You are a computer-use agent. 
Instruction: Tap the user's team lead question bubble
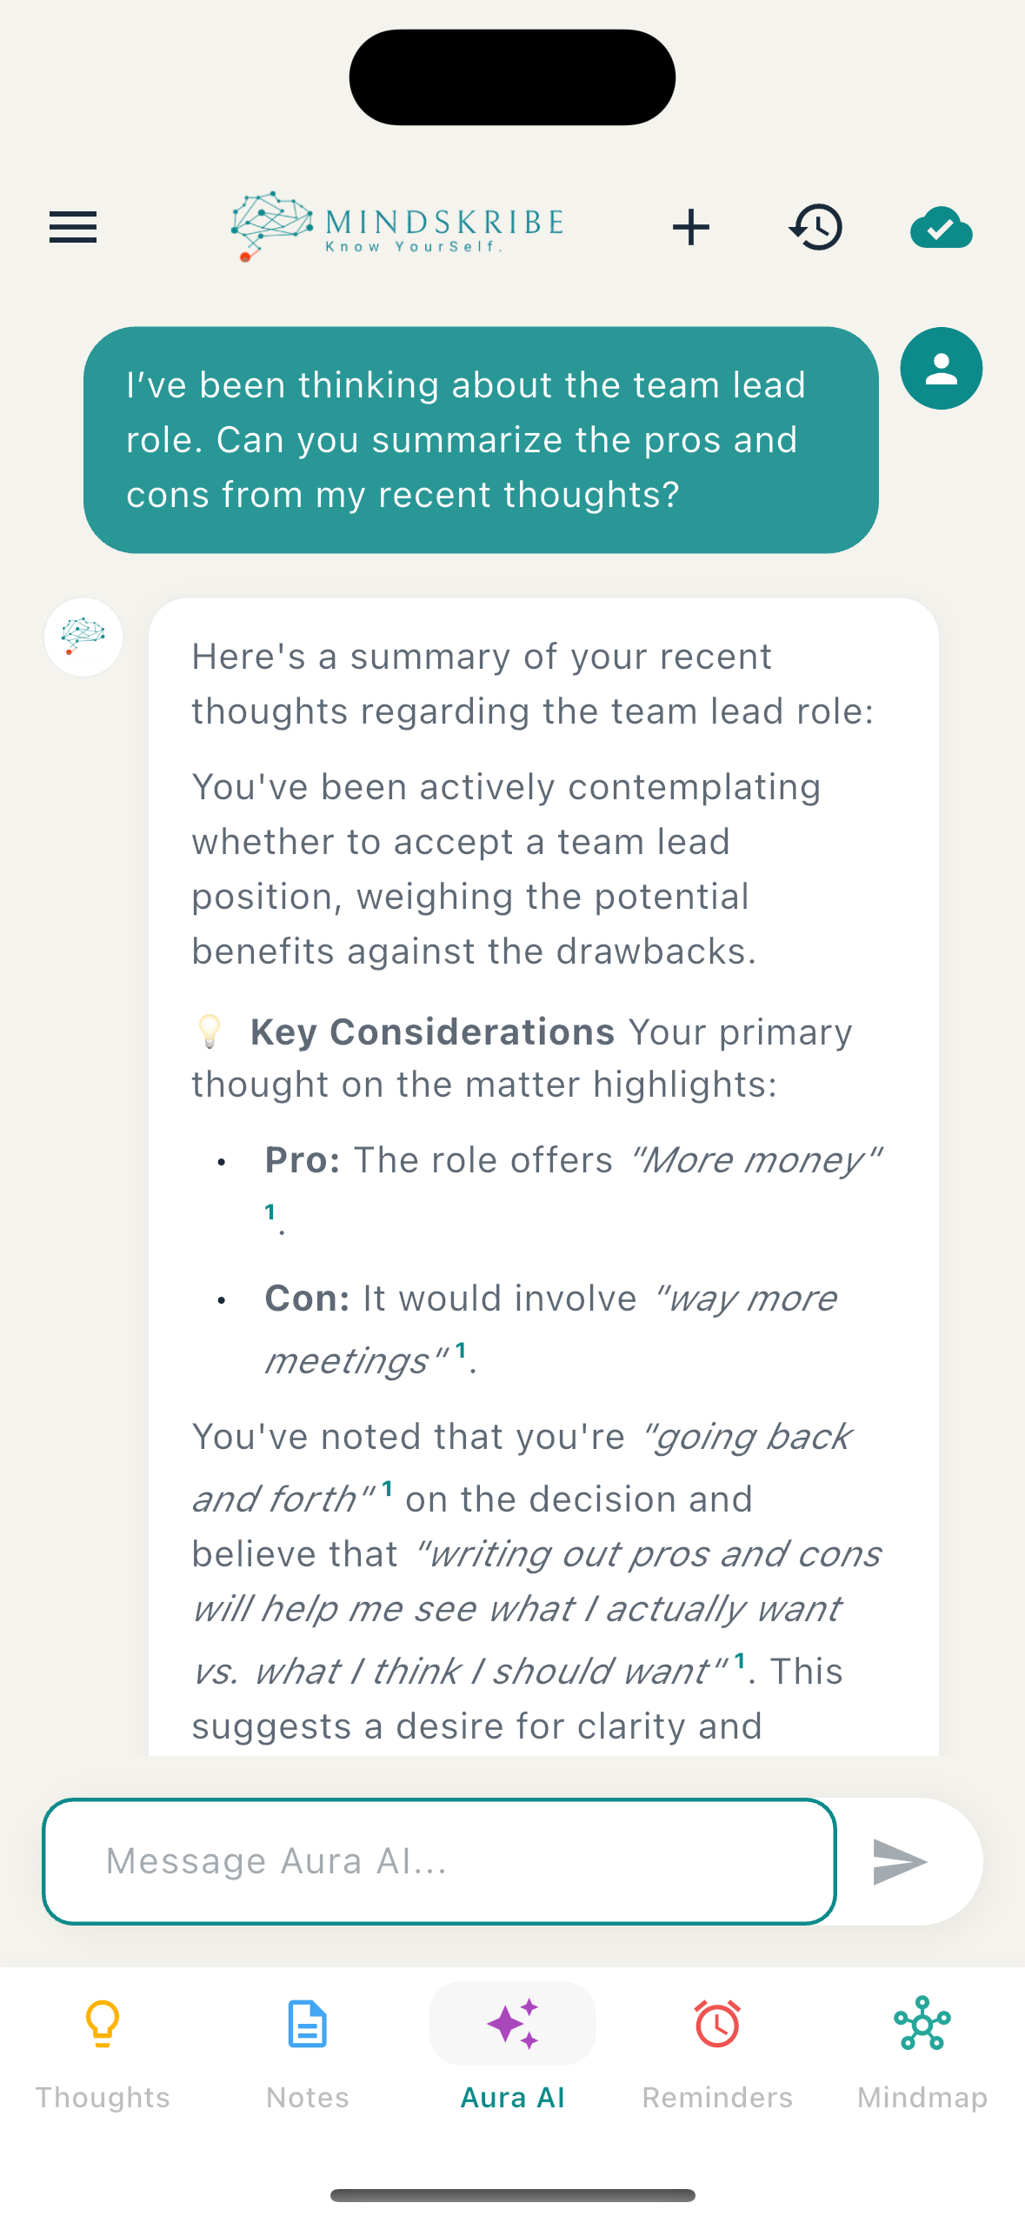tap(481, 440)
